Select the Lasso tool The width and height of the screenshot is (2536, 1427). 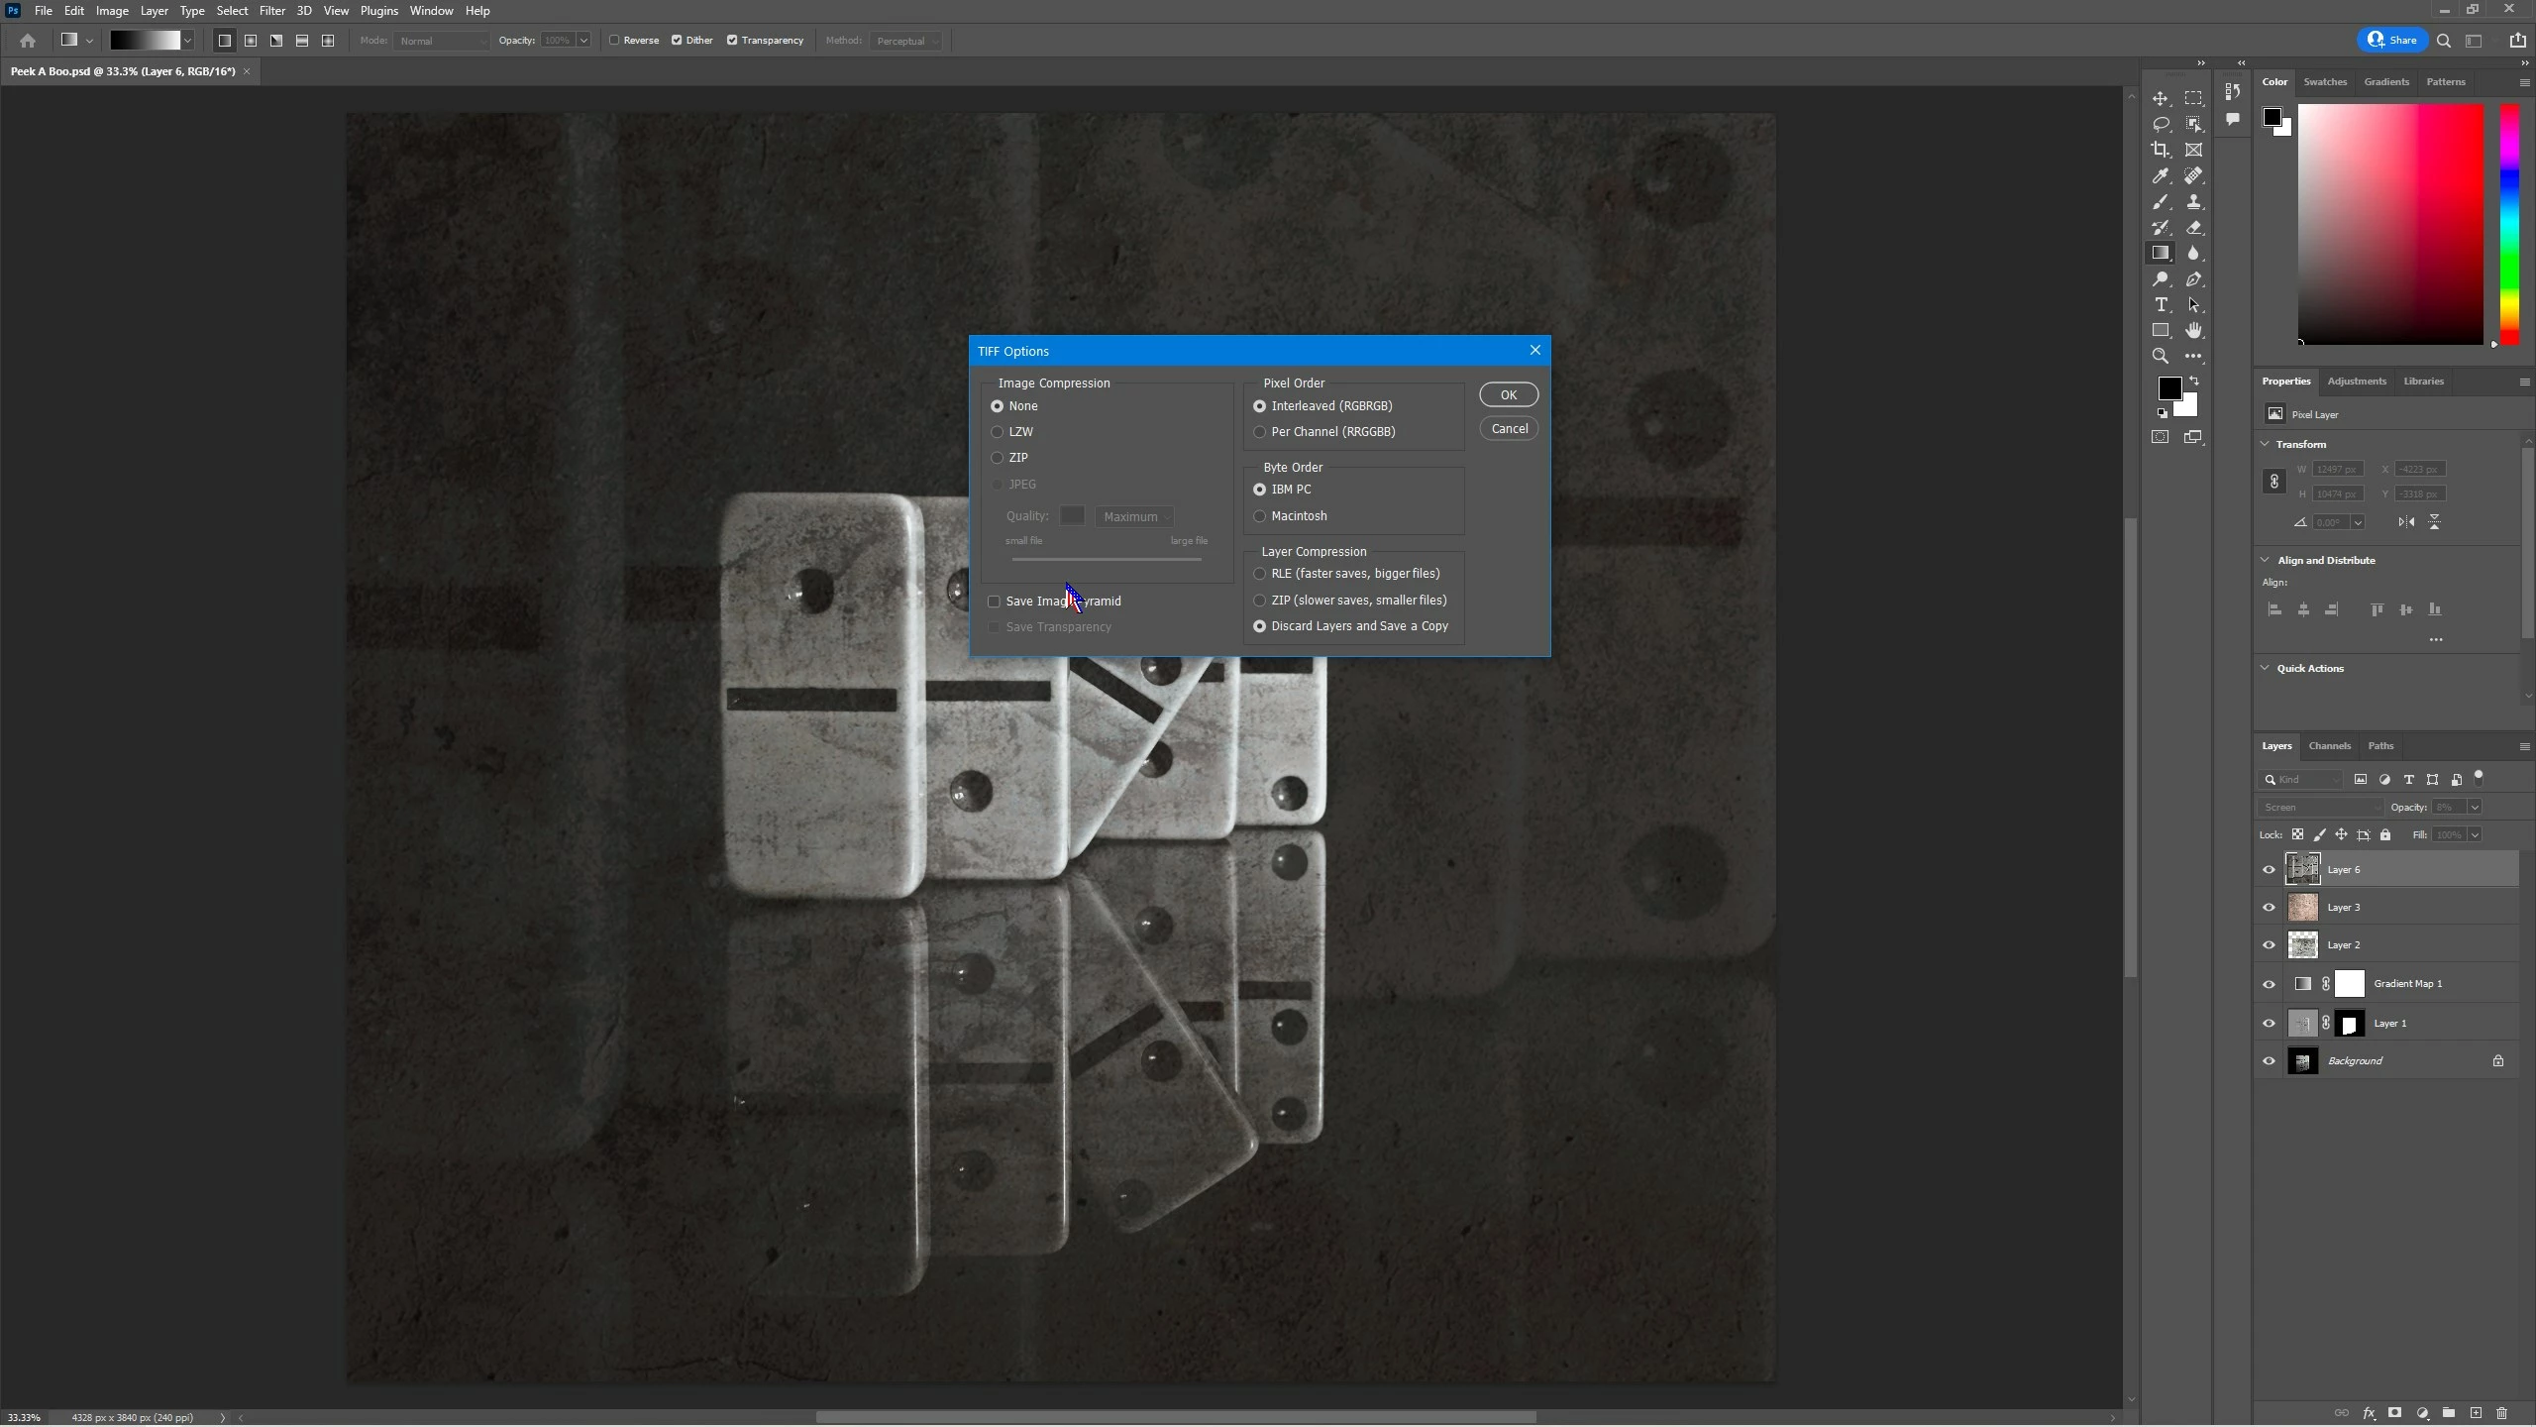(2161, 124)
